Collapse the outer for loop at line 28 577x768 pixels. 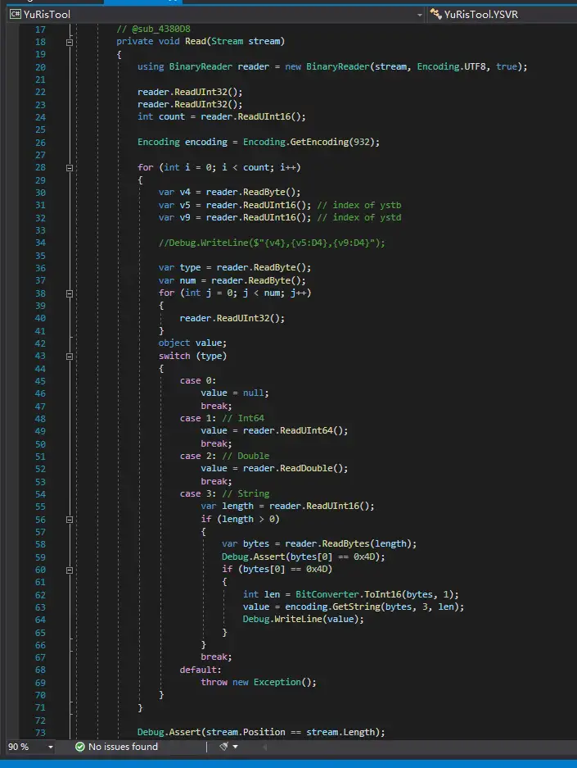[x=70, y=167]
